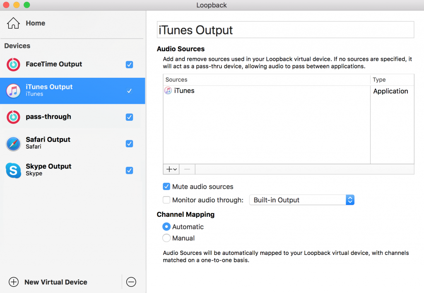Select the Skype Output device row
Viewport: 424px width, 293px height.
click(72, 170)
